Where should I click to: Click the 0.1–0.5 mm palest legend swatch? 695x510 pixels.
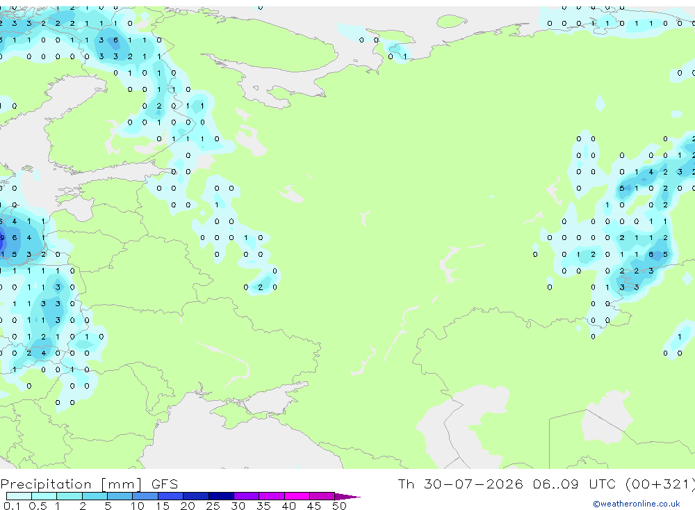(x=19, y=496)
